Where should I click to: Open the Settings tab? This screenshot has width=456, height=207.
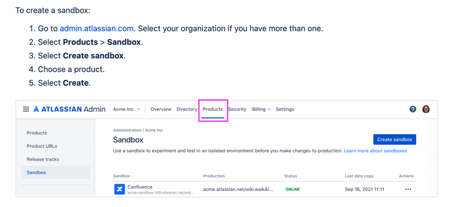click(285, 109)
